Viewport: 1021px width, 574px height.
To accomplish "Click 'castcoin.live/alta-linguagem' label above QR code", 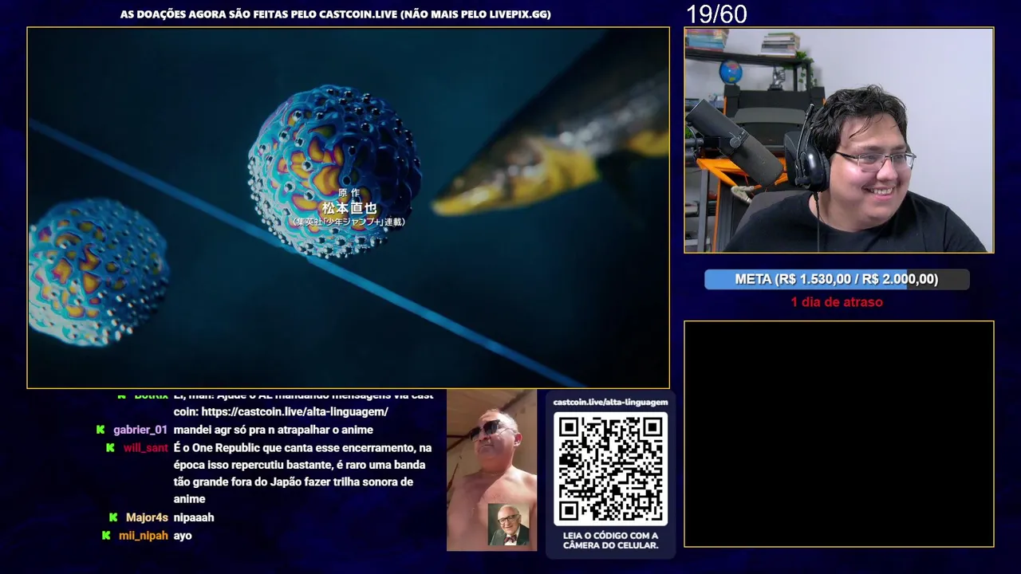I will [x=610, y=402].
